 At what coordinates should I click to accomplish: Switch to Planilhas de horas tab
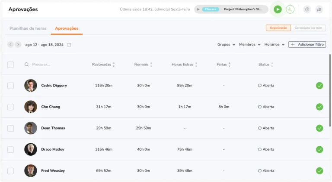coord(28,28)
